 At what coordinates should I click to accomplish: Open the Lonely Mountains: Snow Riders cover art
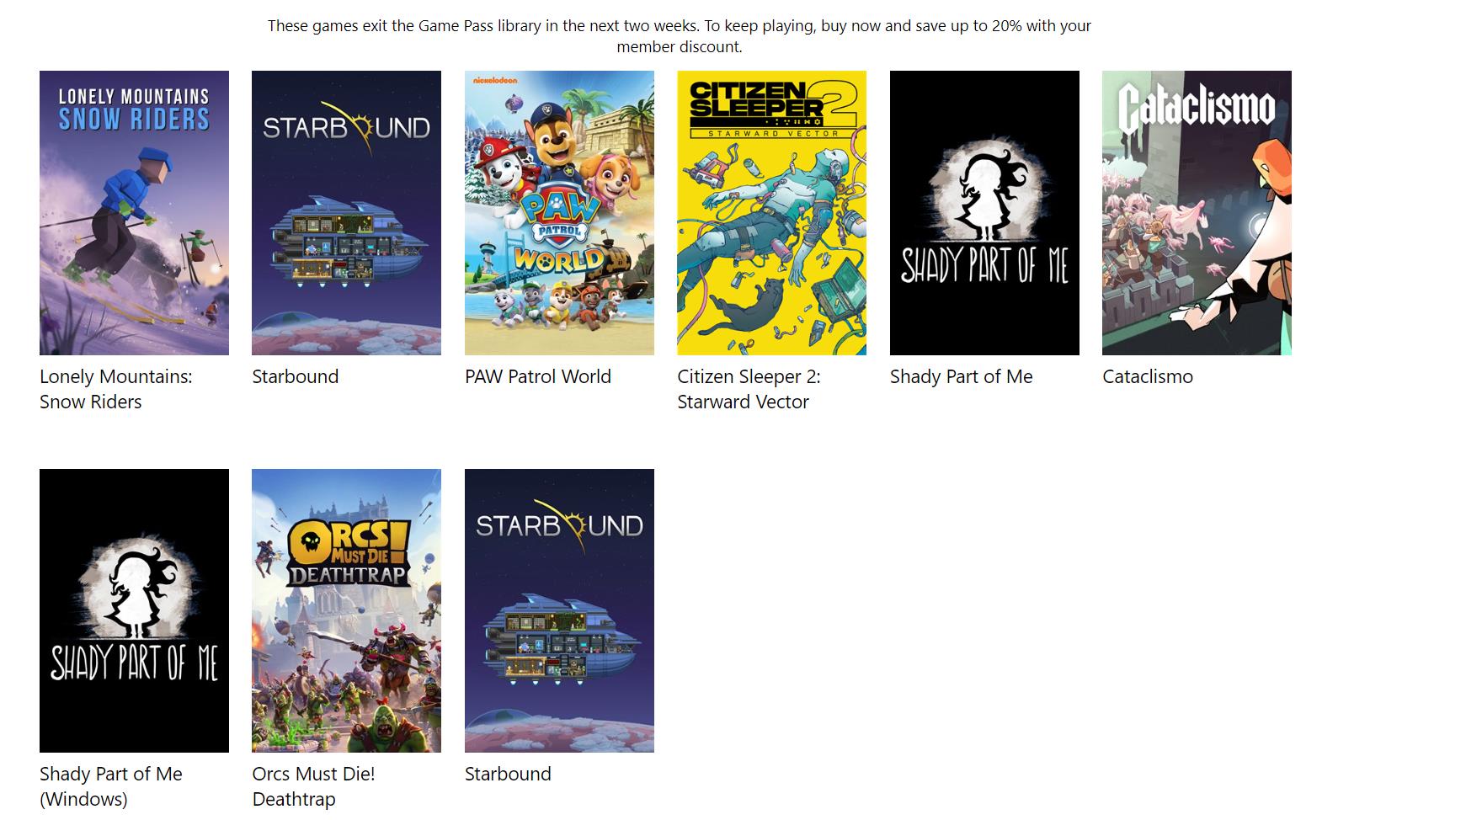134,212
